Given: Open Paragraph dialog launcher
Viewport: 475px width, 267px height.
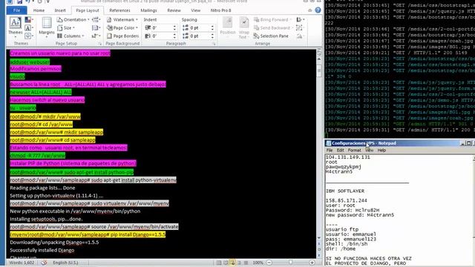Looking at the screenshot, I should click(x=214, y=44).
